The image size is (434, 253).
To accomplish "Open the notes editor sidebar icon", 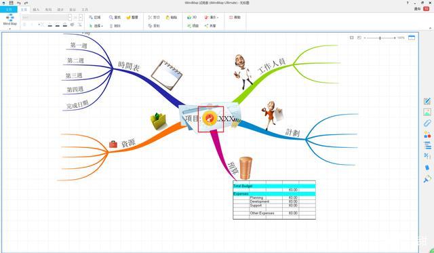I will pyautogui.click(x=427, y=101).
